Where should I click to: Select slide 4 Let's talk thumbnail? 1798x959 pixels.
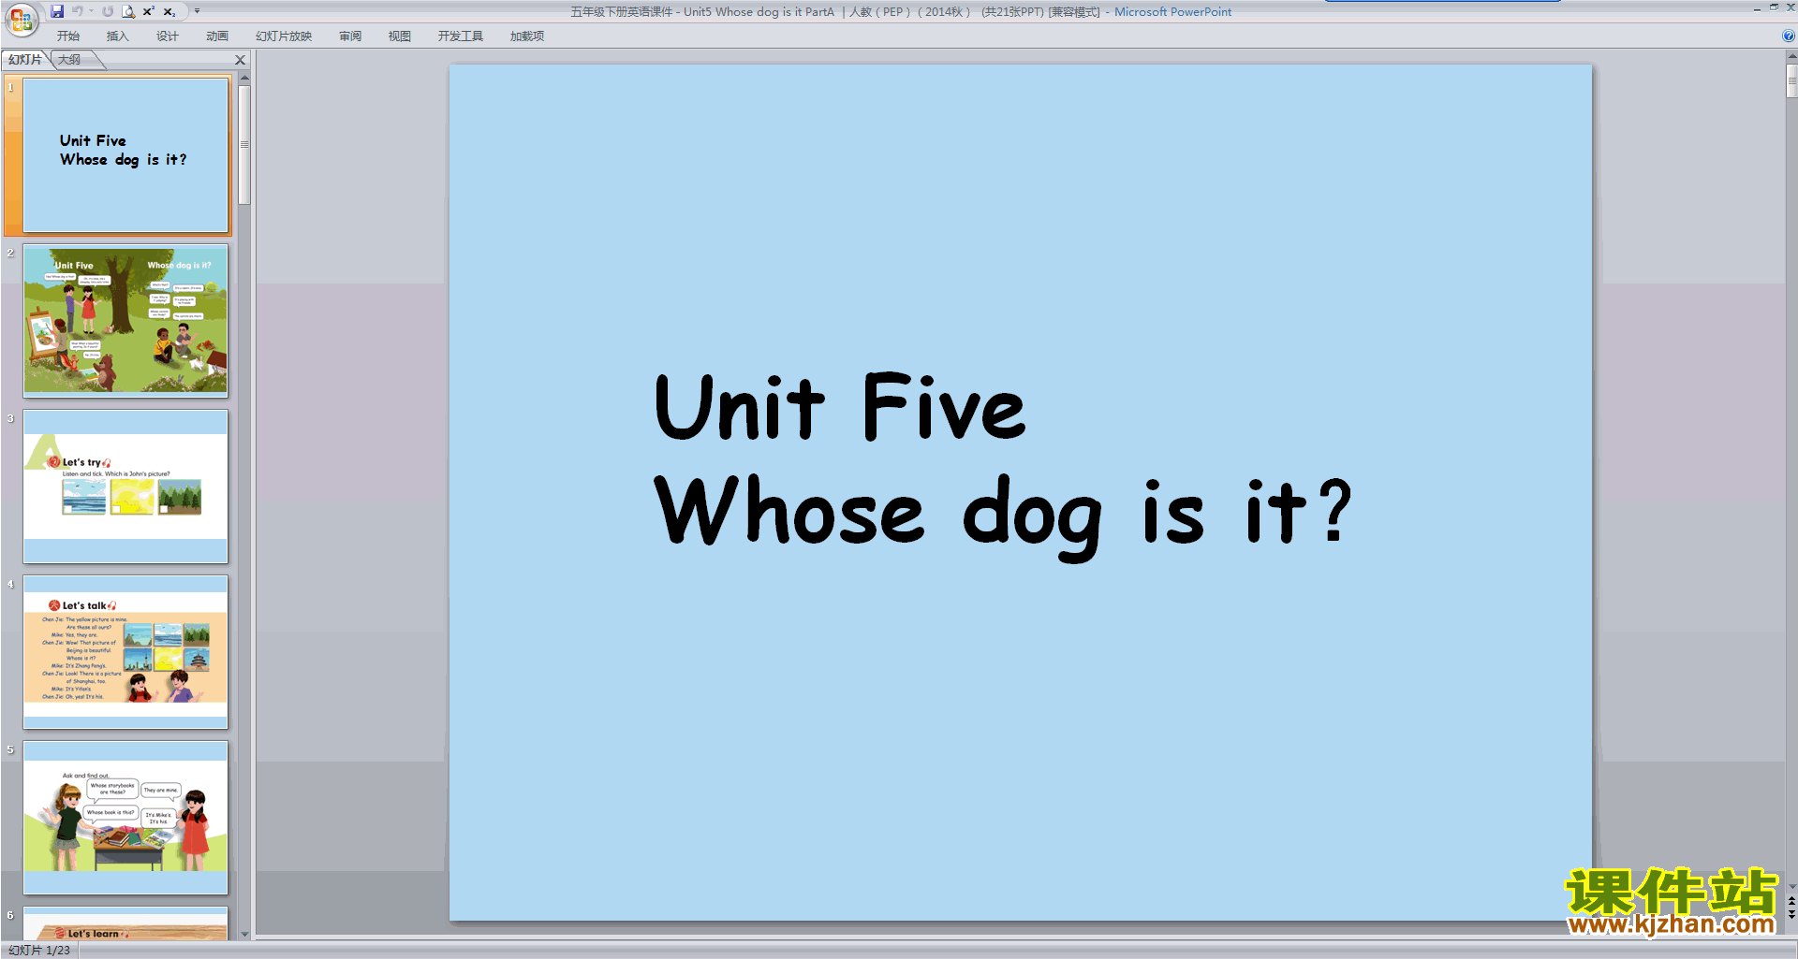(x=125, y=652)
